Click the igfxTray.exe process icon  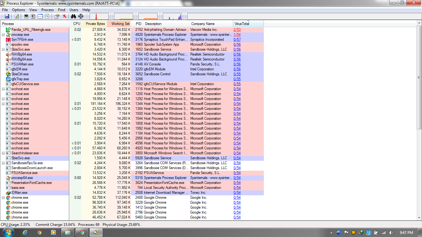8,79
